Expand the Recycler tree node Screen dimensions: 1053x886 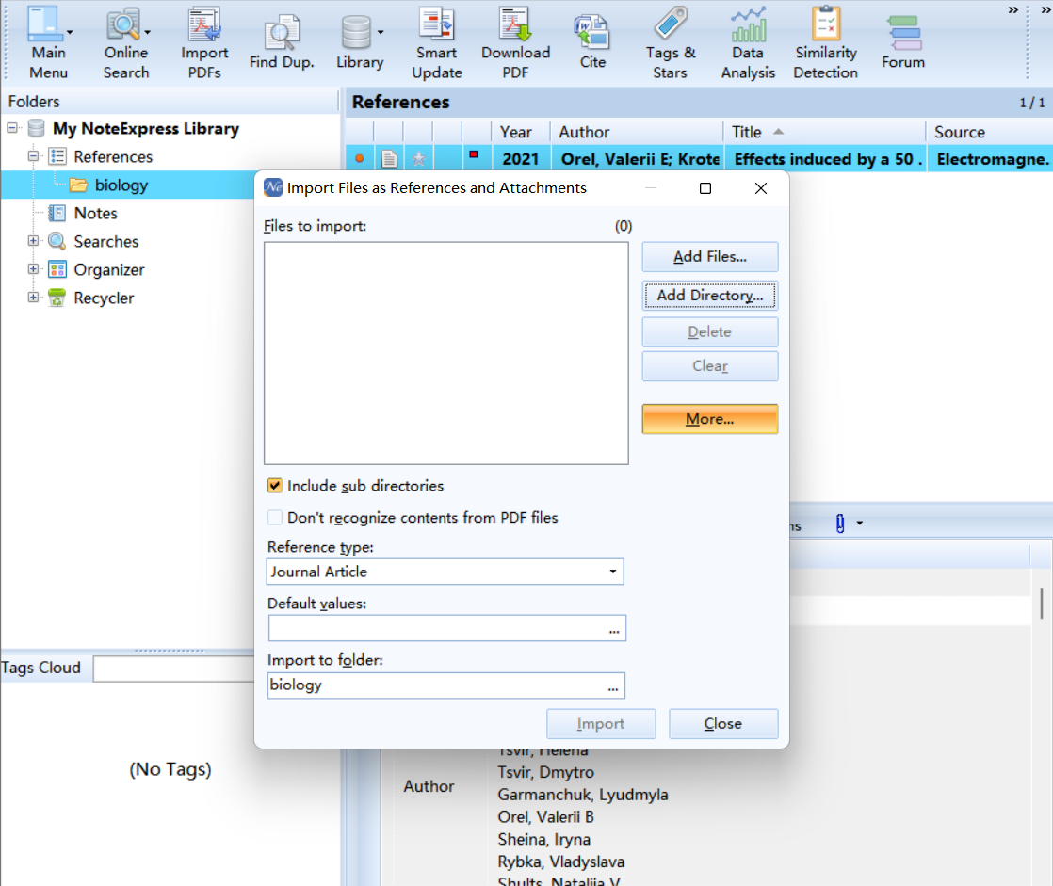pos(33,298)
